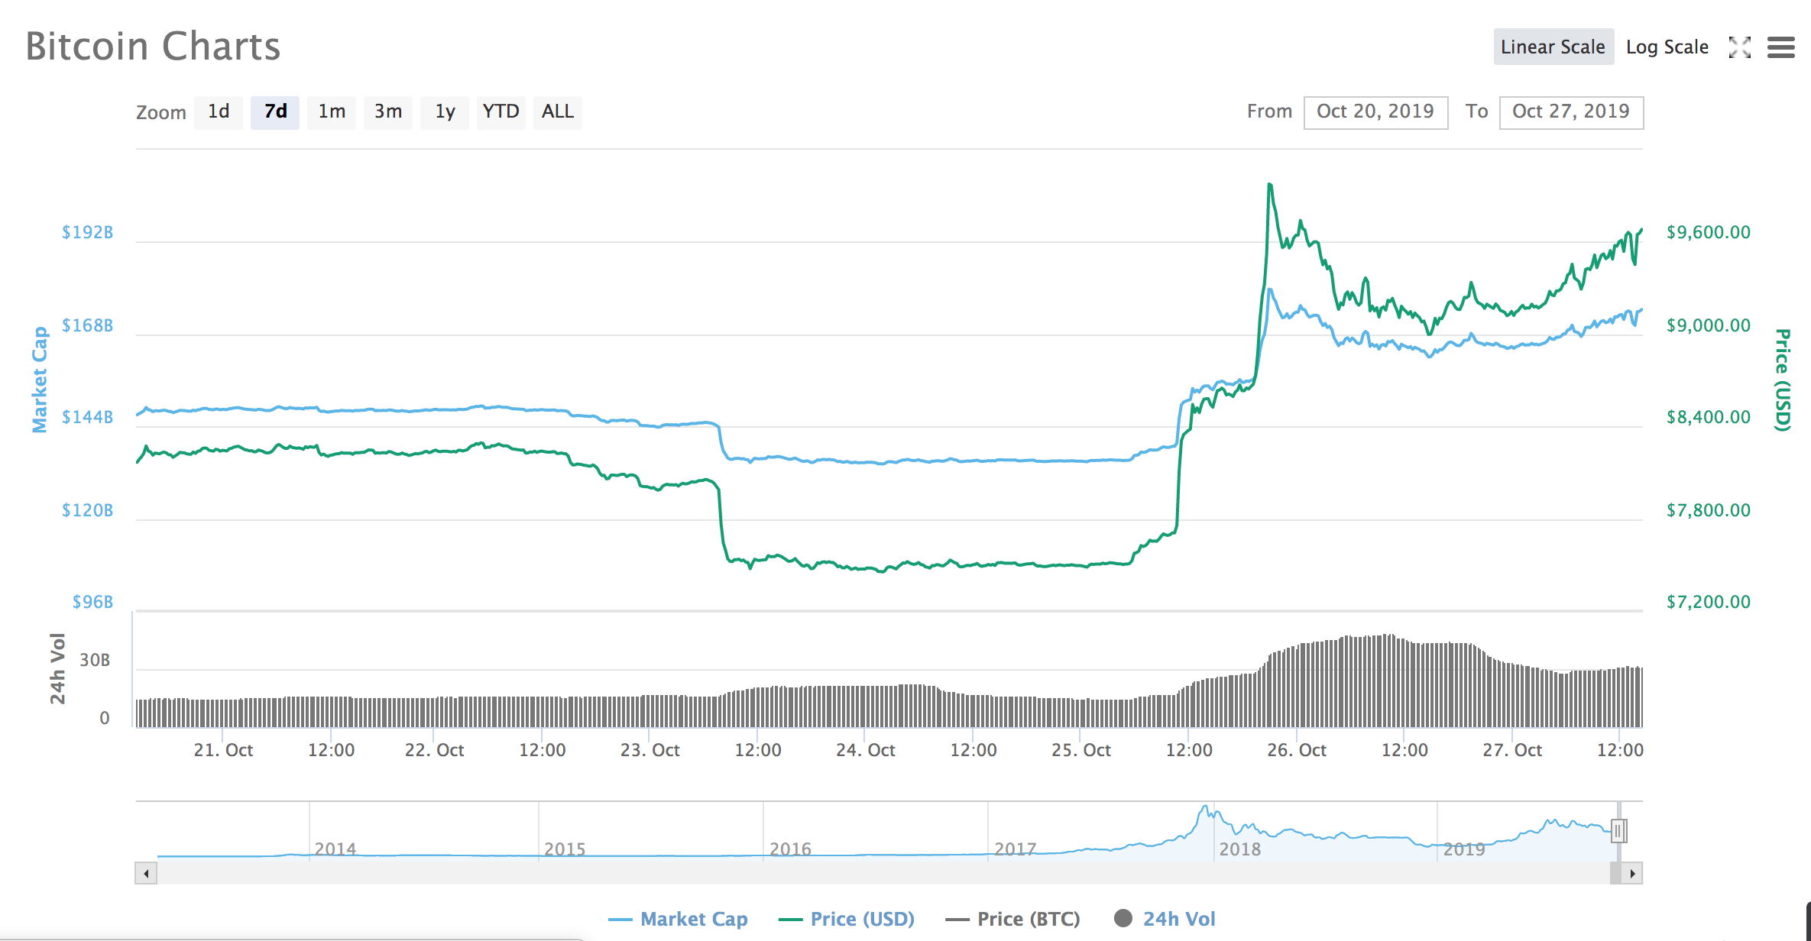Screen dimensions: 1811x941
Task: Choose the 3m zoom range
Action: [387, 112]
